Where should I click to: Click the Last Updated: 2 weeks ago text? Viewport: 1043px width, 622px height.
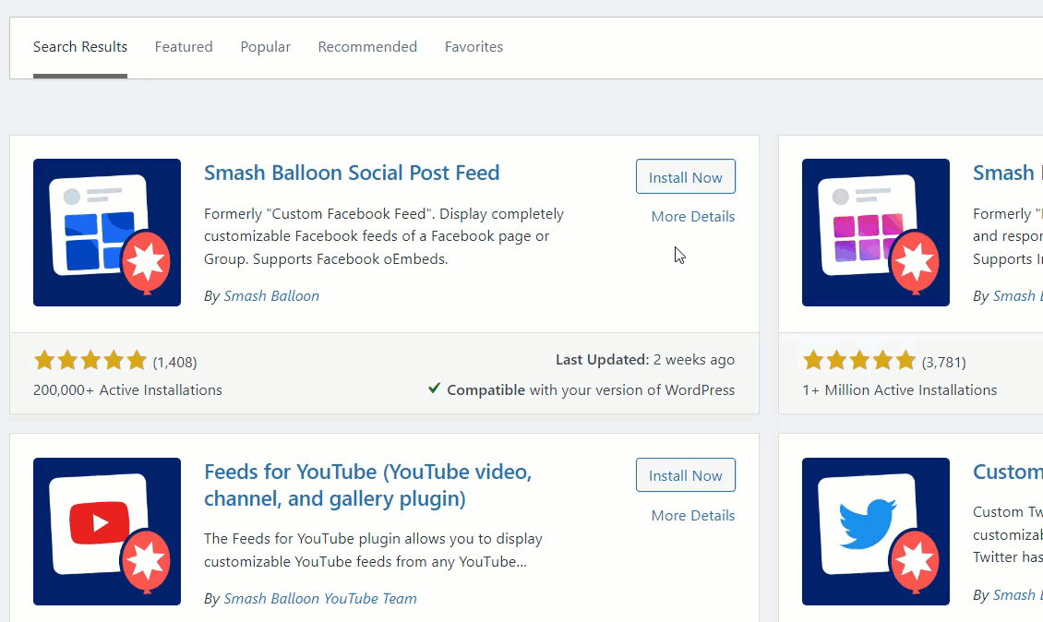645,360
